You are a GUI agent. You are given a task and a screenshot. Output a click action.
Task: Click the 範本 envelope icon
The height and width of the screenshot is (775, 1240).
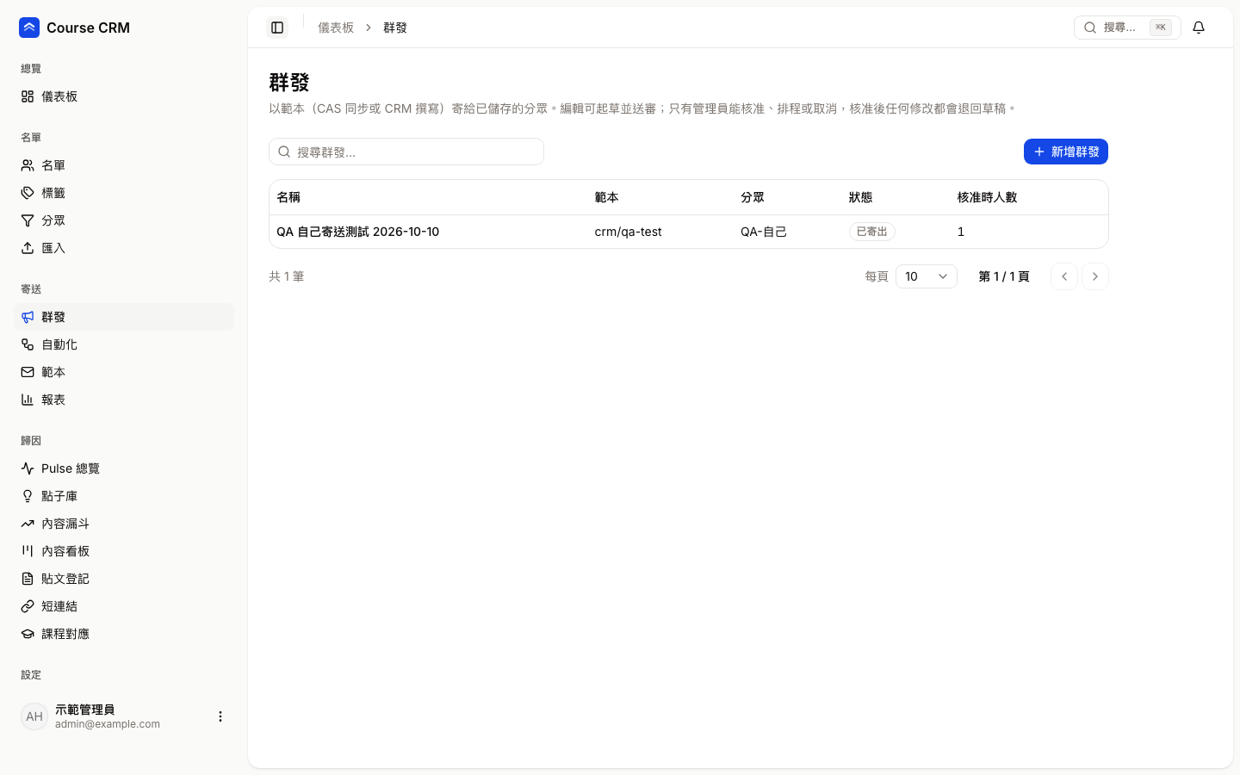coord(28,372)
